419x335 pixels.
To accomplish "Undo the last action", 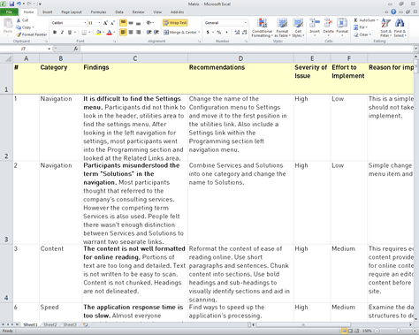I will pos(19,4).
